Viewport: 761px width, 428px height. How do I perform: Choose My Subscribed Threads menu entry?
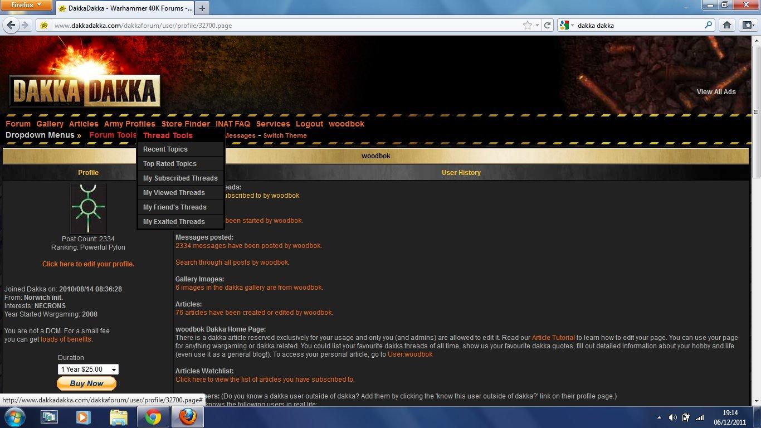point(181,178)
